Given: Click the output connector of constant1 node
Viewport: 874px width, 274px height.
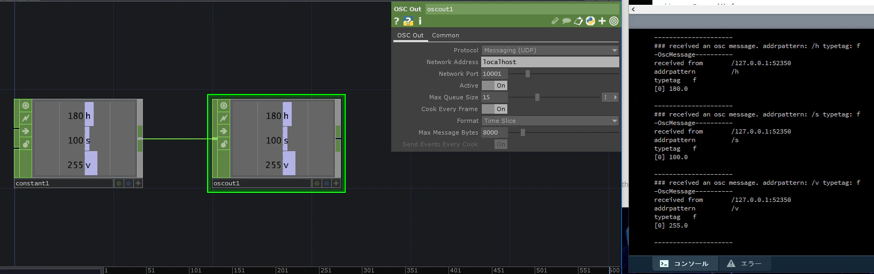Looking at the screenshot, I should [140, 139].
